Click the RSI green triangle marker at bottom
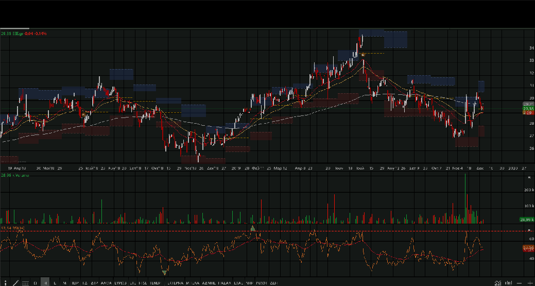535x286 pixels. 164,273
